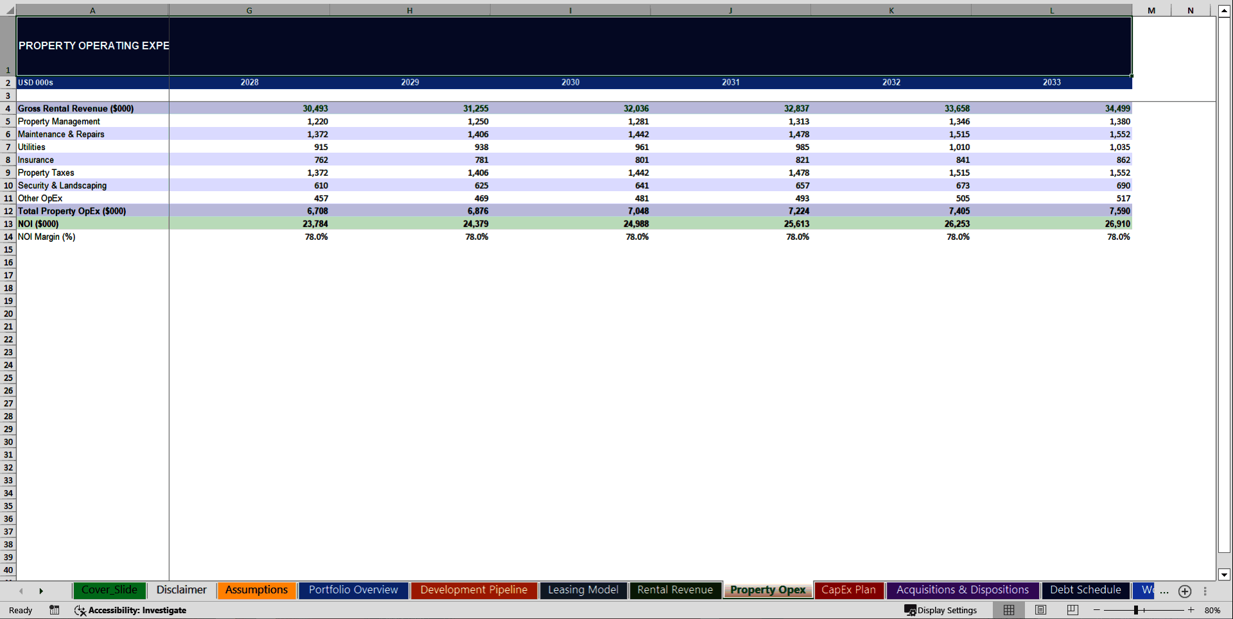1233x619 pixels.
Task: Click Zoom Out minus control
Action: click(x=1098, y=610)
